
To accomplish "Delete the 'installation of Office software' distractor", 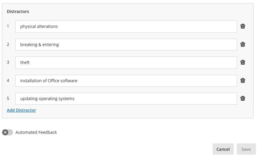I will 243,80.
